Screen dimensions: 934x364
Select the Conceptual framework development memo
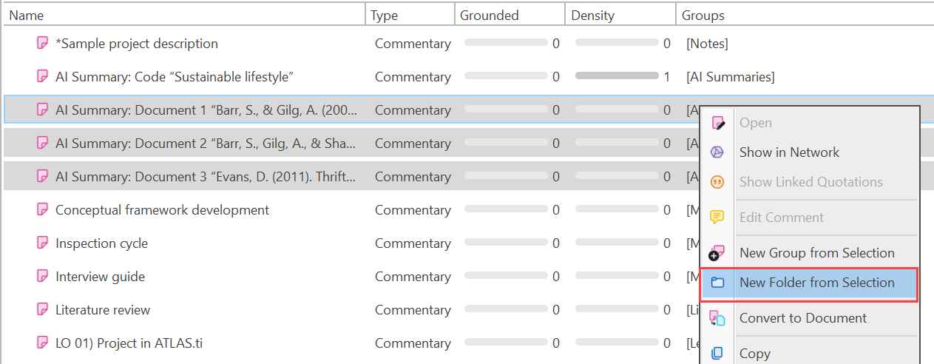[162, 210]
